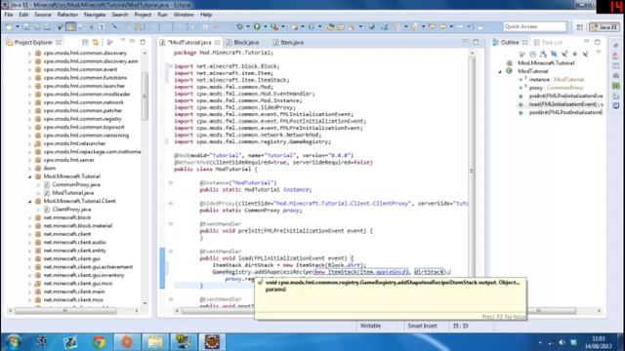Close the ModTutorial.java tab

pos(217,42)
